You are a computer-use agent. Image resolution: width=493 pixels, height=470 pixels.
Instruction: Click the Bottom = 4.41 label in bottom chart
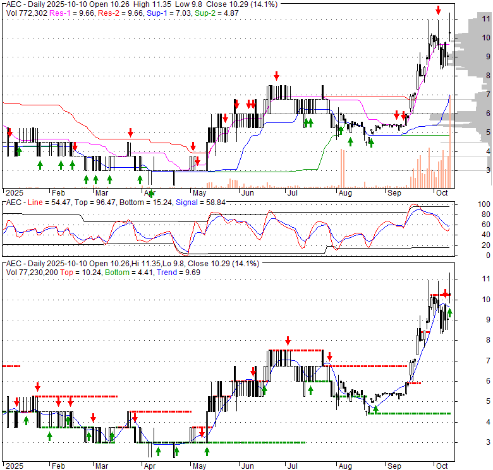pos(130,273)
